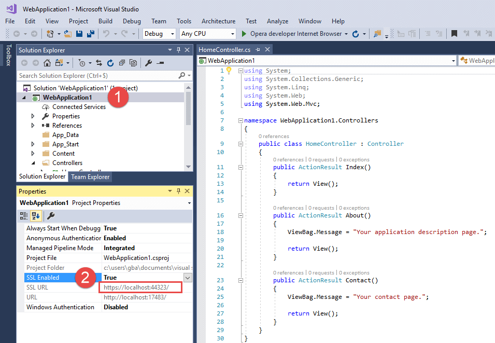
Task: Select the Connected Services item
Action: point(79,107)
